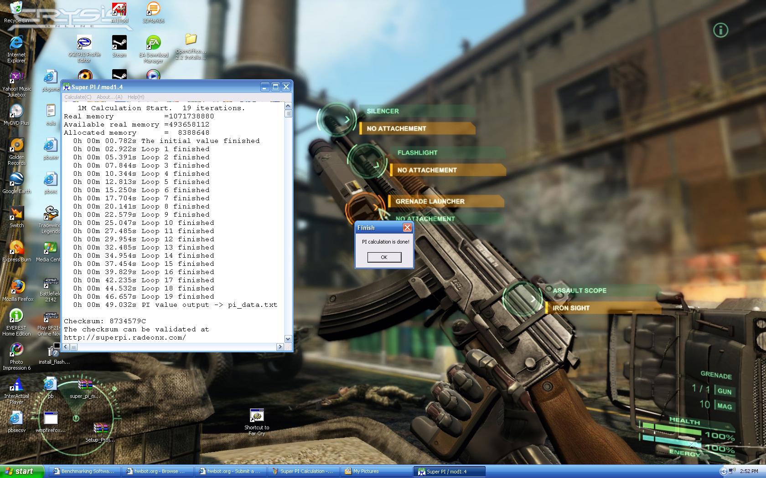Open Shortcut to Far Cry icon
Viewport: 766px width, 478px height.
point(257,422)
